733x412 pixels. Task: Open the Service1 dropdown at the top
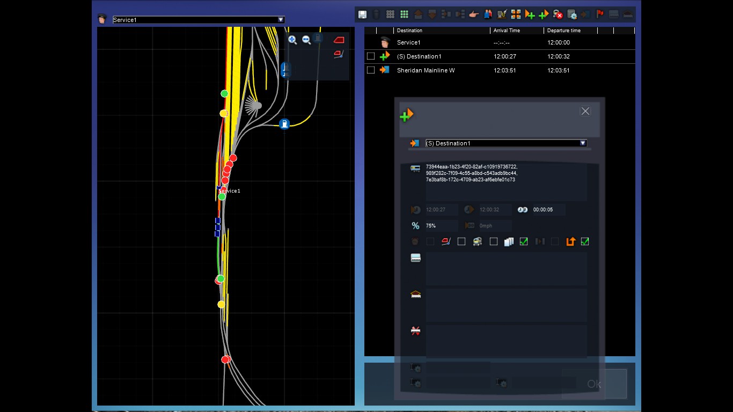280,20
